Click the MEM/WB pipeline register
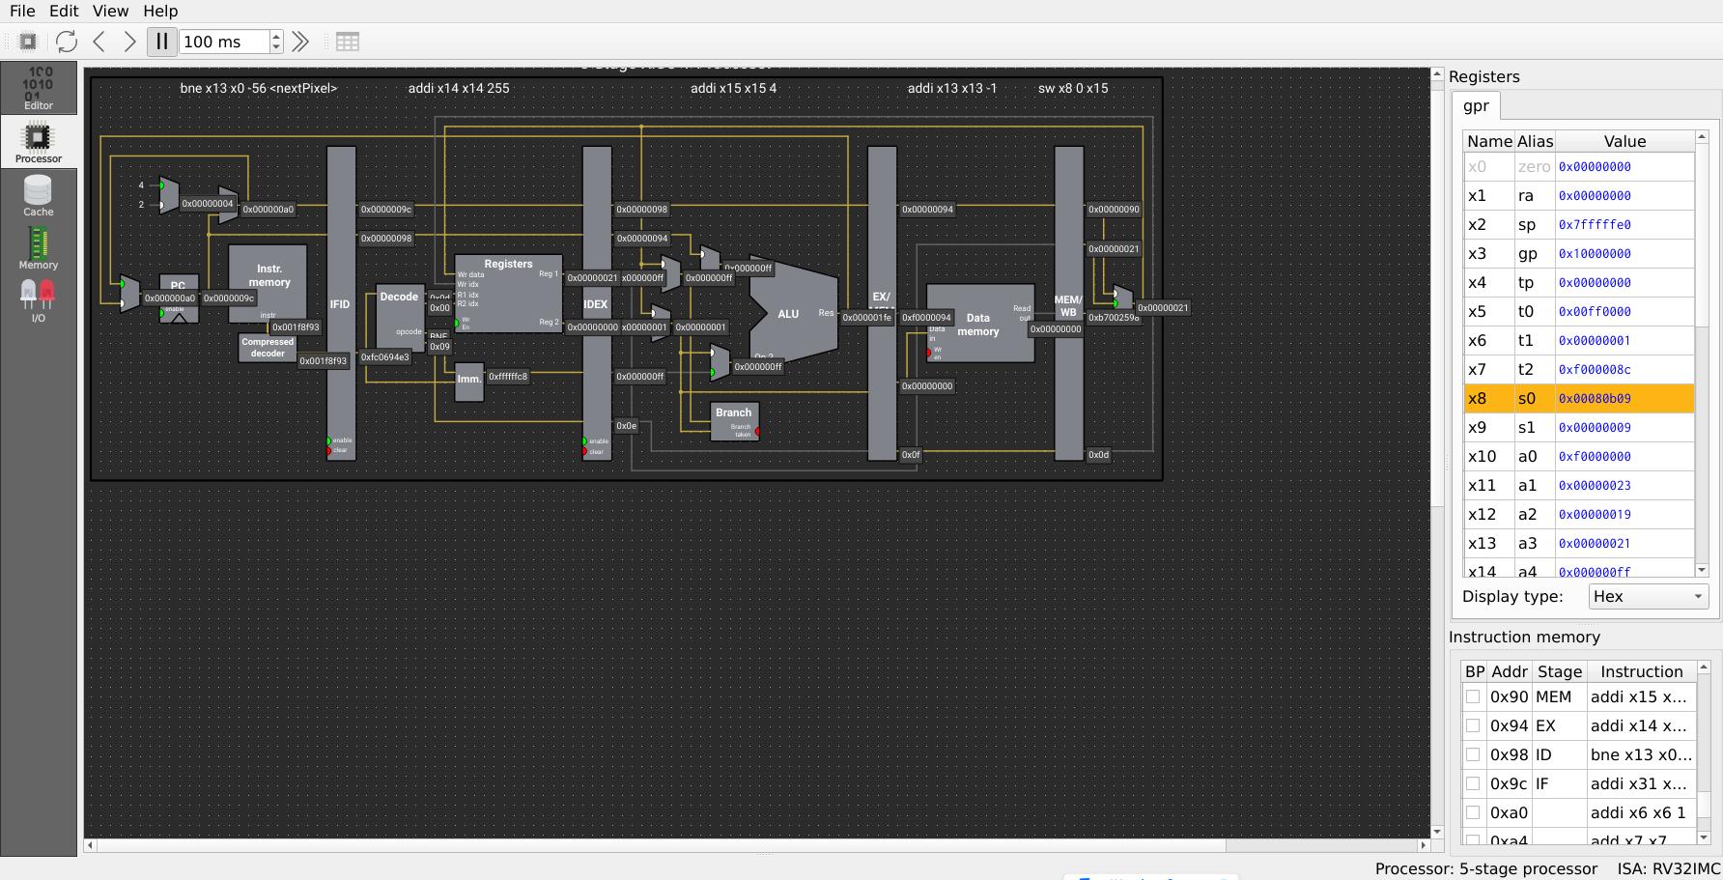The width and height of the screenshot is (1723, 880). point(1068,303)
